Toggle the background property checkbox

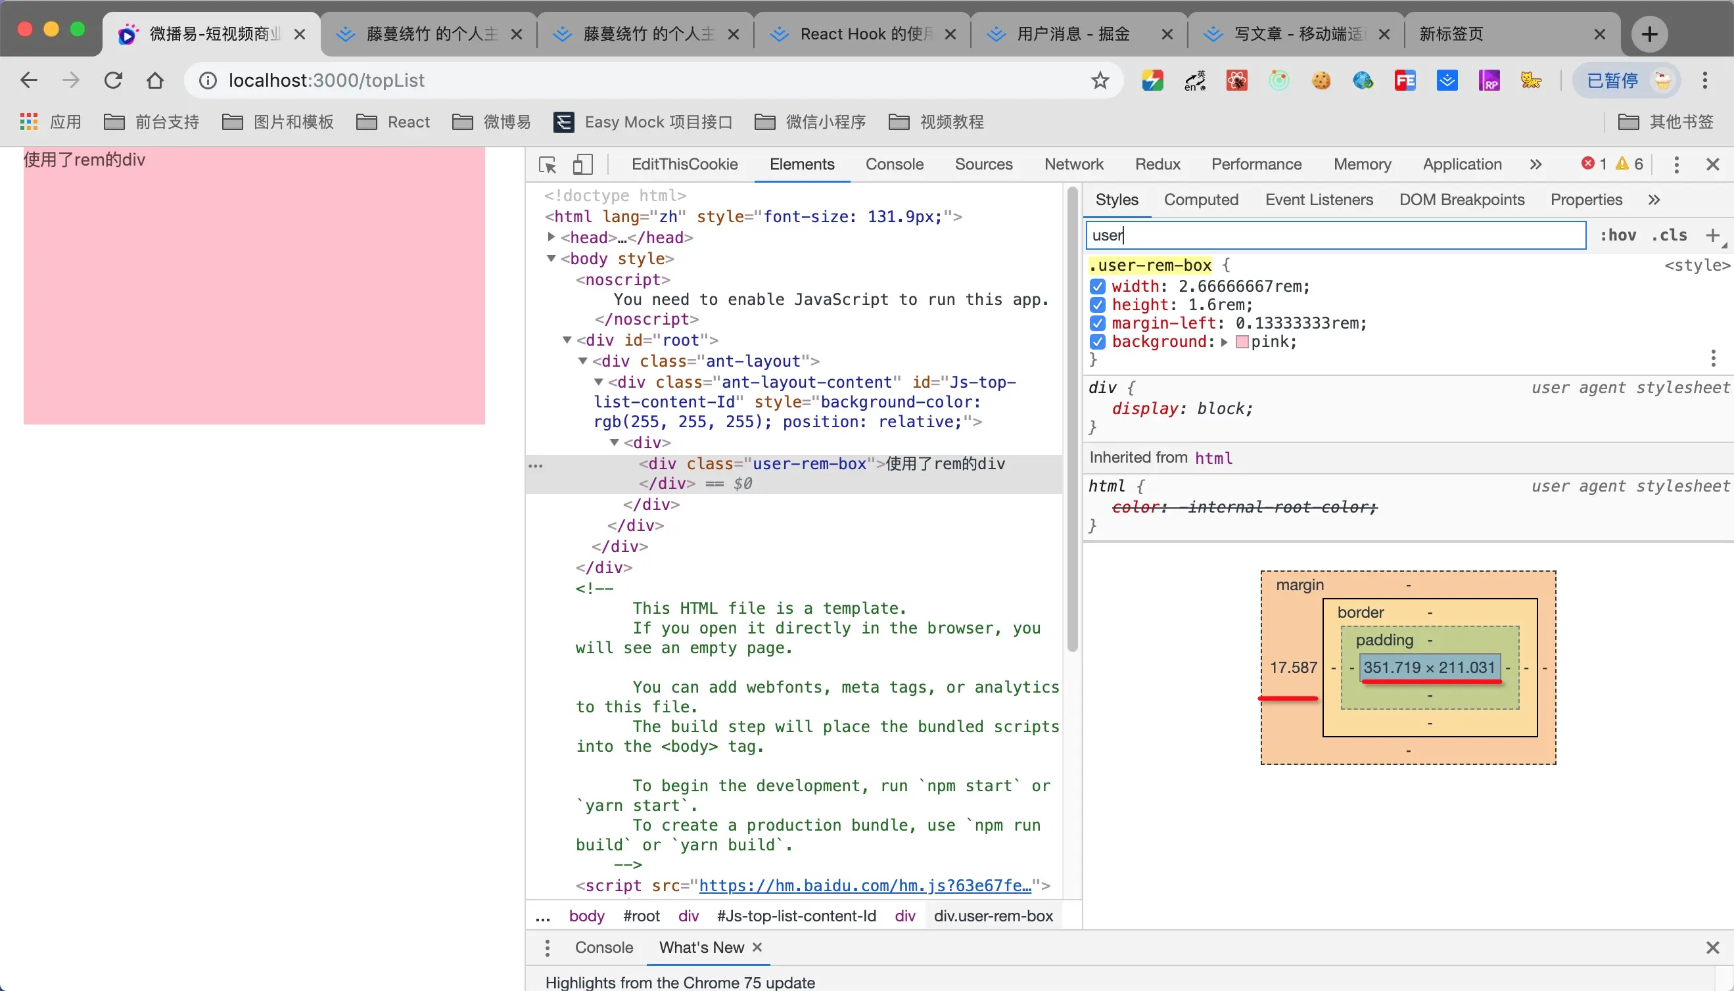(x=1098, y=342)
